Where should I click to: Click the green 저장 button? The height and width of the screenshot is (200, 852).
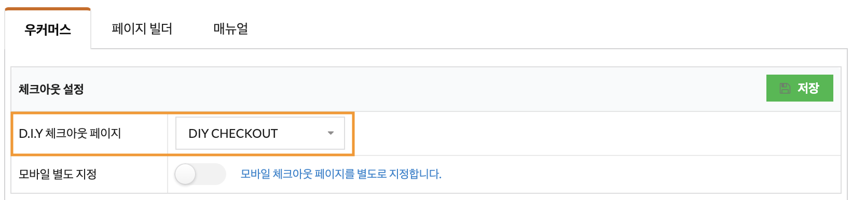pyautogui.click(x=800, y=88)
